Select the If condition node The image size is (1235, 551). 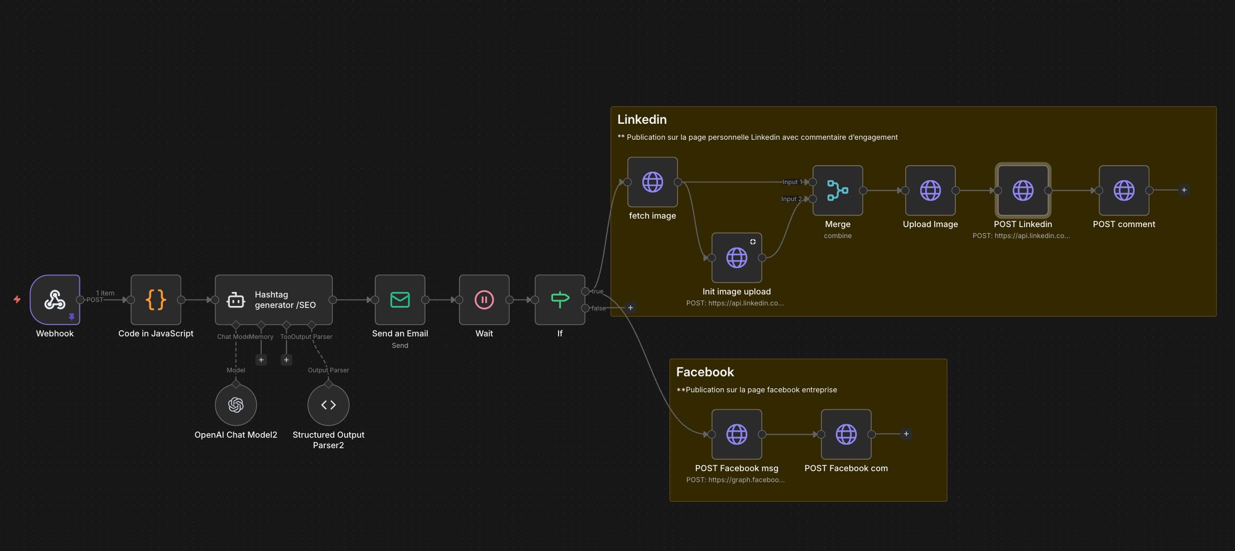[560, 299]
